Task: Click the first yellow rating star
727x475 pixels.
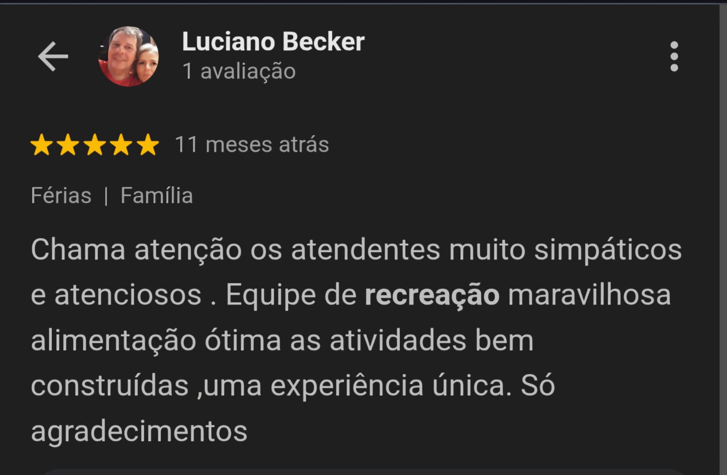Action: coord(42,145)
